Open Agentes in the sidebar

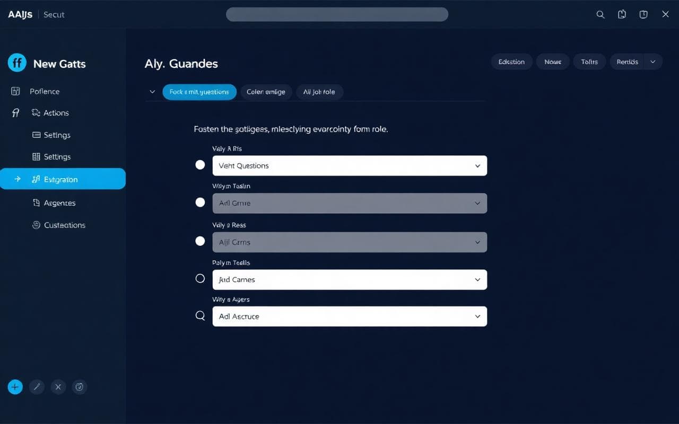pyautogui.click(x=59, y=203)
